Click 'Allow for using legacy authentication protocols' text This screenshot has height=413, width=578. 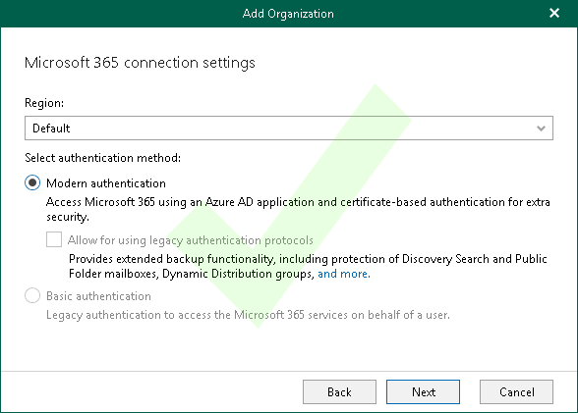[x=191, y=240]
